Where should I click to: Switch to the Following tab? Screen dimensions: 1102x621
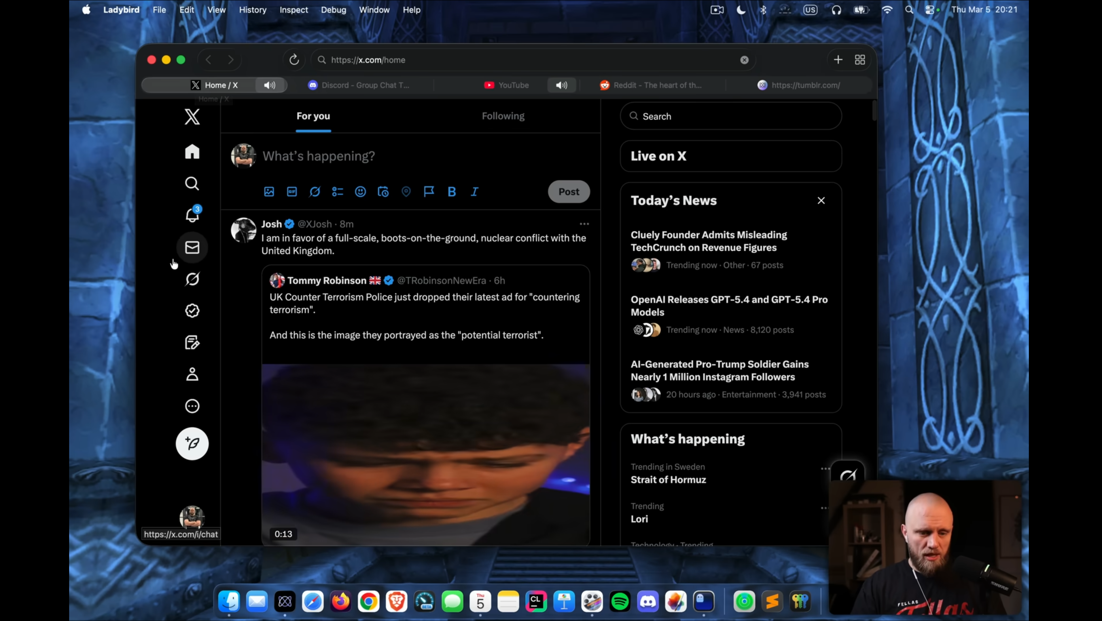(503, 116)
